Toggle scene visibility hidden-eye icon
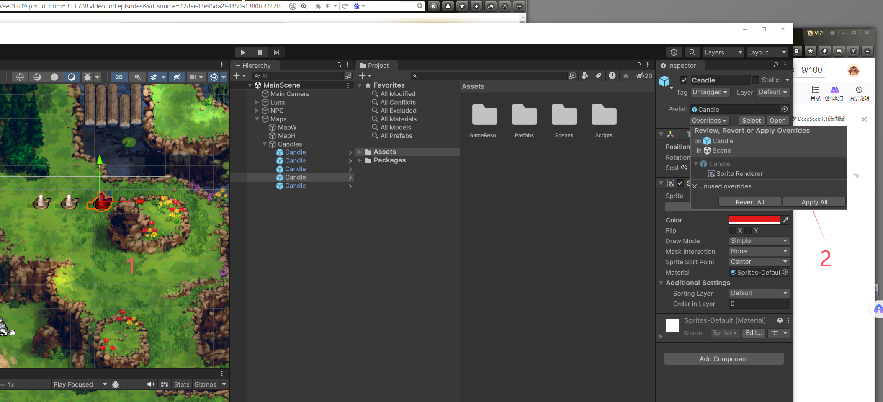This screenshot has width=883, height=402. pyautogui.click(x=177, y=77)
